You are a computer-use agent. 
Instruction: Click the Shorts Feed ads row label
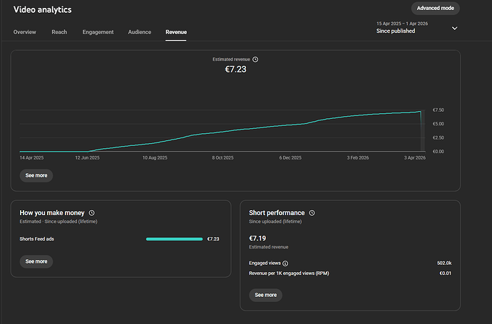point(37,239)
